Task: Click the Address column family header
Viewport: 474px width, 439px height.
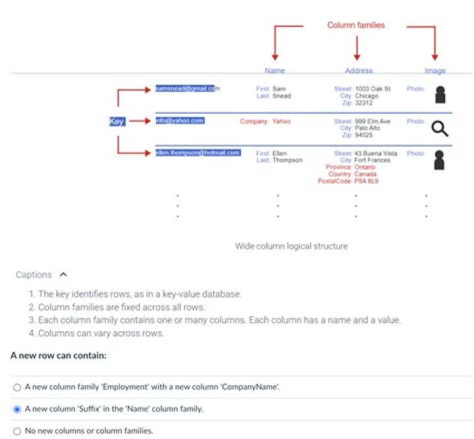Action: click(x=359, y=70)
